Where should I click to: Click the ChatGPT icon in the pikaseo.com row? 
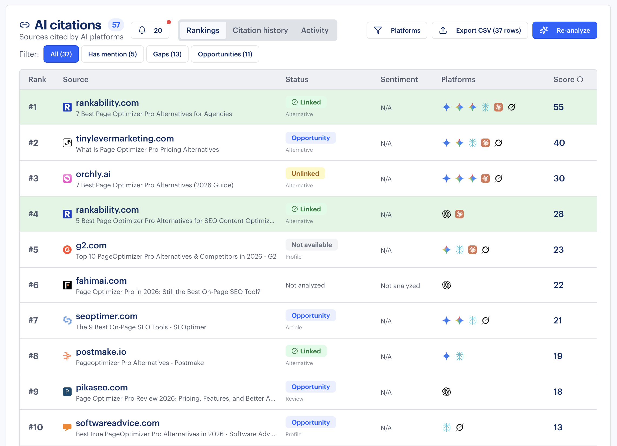[447, 392]
